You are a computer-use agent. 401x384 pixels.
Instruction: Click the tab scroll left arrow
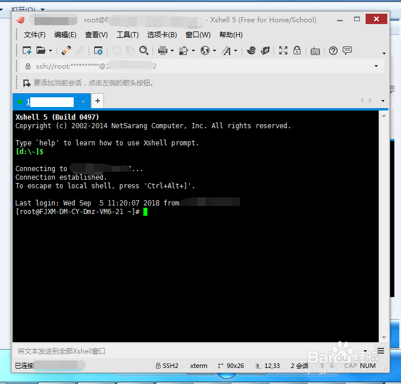tap(362, 101)
